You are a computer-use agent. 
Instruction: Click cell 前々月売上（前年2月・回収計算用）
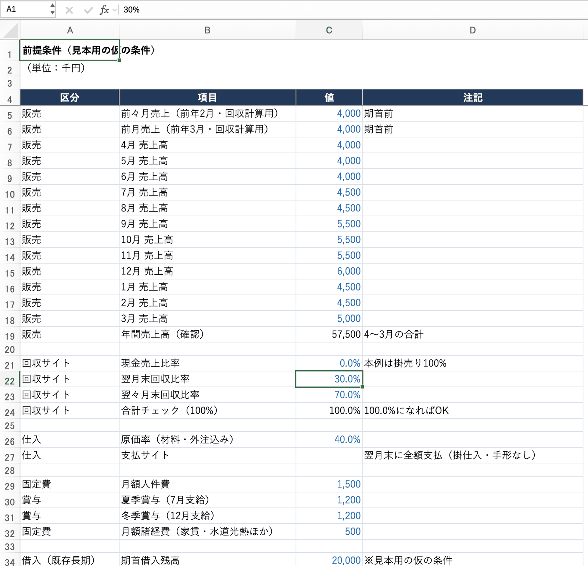coord(207,114)
